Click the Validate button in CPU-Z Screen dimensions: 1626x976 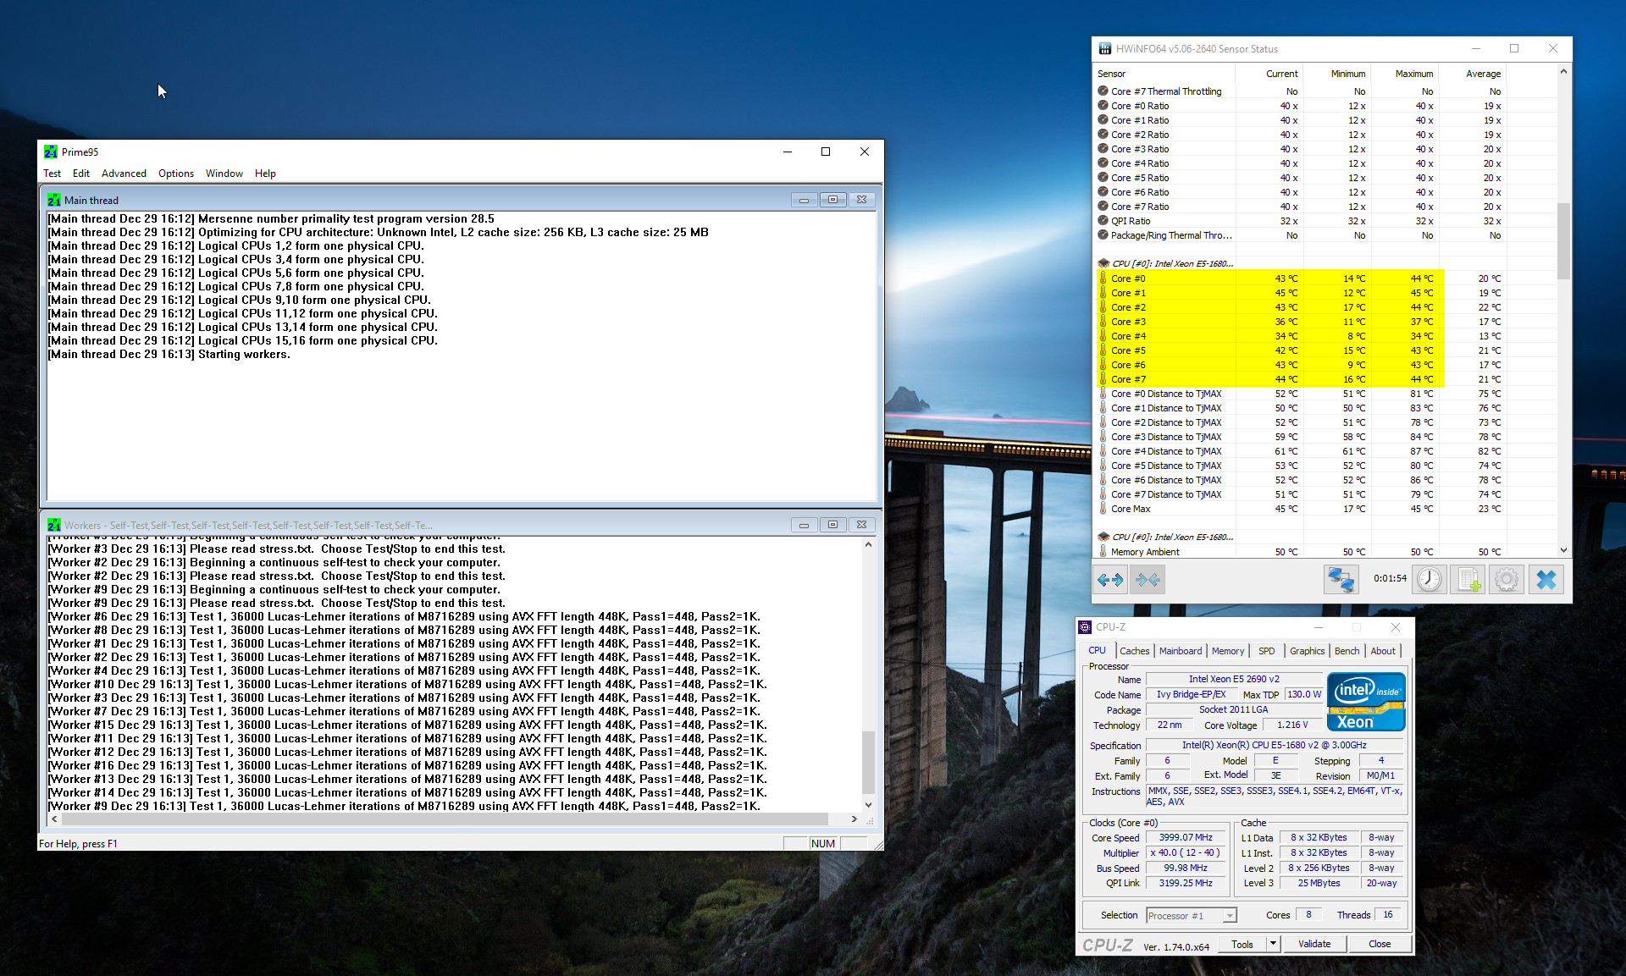pyautogui.click(x=1314, y=944)
